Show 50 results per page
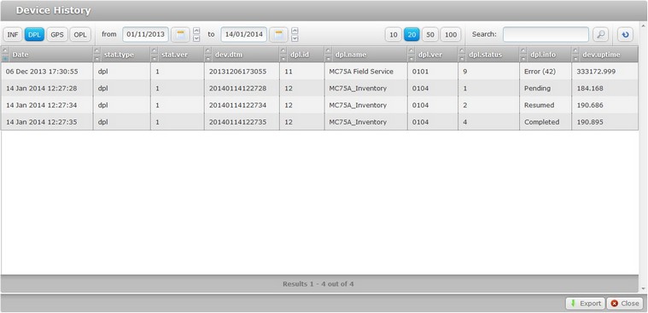Screen dimensions: 648x313 pos(430,35)
